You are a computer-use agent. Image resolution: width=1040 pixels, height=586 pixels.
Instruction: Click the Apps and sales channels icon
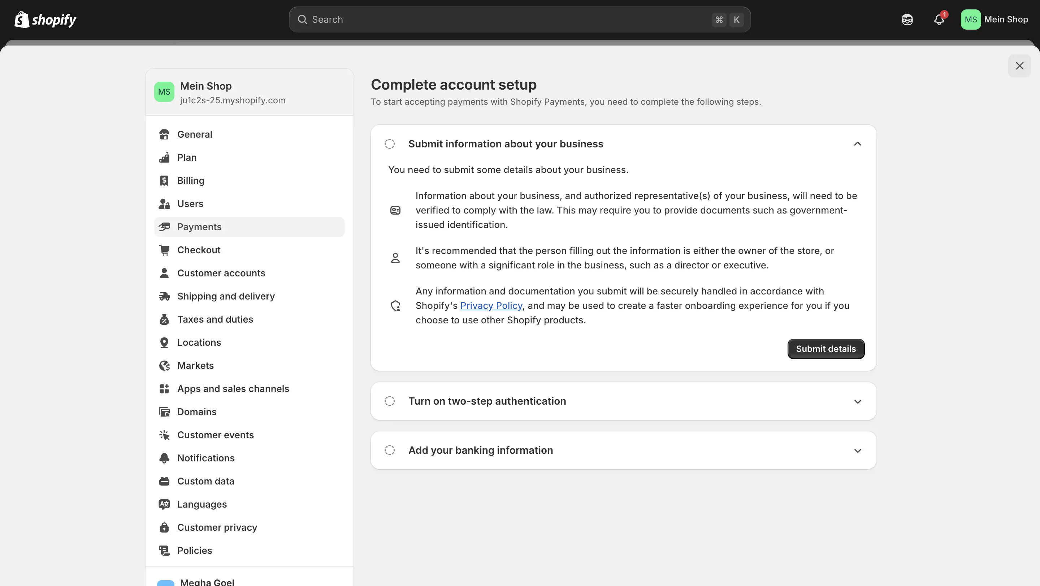click(164, 388)
